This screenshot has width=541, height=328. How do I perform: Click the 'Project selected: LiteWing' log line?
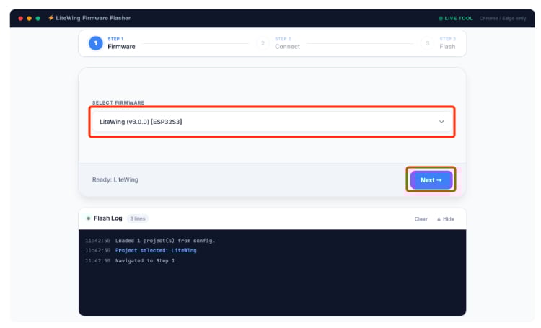click(x=155, y=250)
